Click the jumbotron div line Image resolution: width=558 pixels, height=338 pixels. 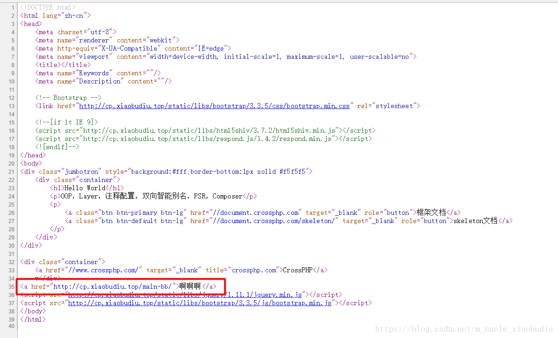coord(166,172)
